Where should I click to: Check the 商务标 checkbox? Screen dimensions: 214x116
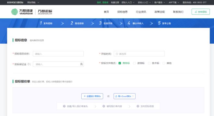120,63
